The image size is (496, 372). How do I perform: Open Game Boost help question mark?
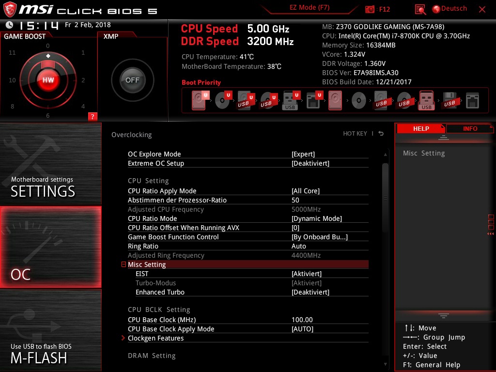coord(93,116)
